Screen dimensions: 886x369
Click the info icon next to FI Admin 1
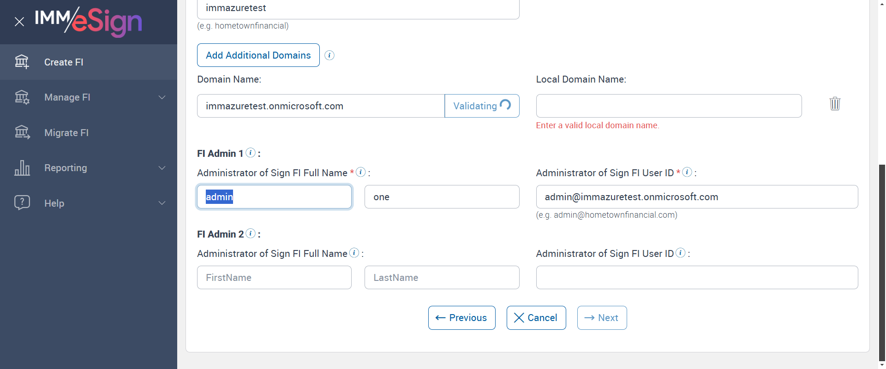point(251,153)
